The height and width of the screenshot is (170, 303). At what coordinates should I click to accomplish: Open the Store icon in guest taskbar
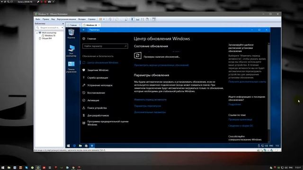[86, 146]
